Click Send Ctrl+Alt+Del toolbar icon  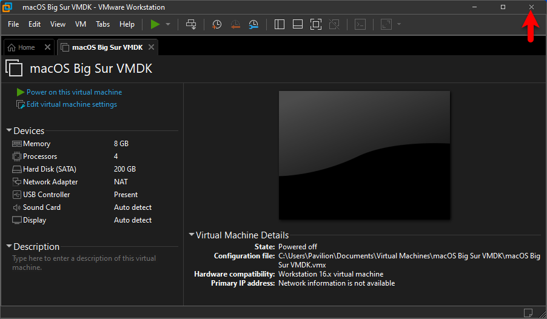(191, 24)
